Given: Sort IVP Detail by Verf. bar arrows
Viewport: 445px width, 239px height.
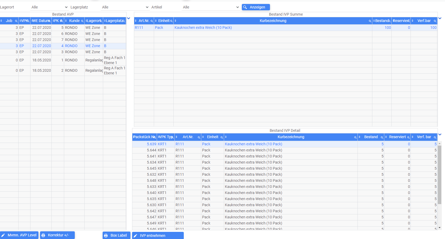Looking at the screenshot, I should (x=413, y=137).
